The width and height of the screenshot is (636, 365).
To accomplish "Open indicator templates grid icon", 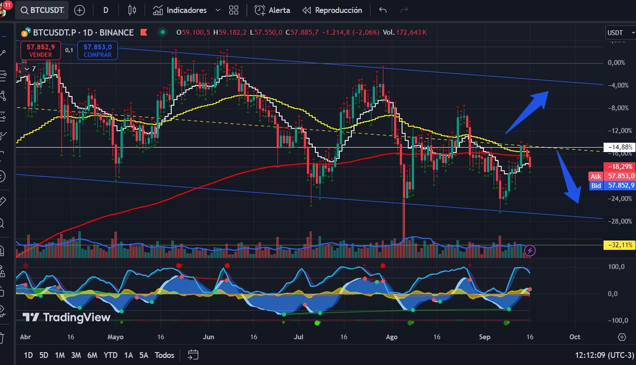I will click(234, 10).
